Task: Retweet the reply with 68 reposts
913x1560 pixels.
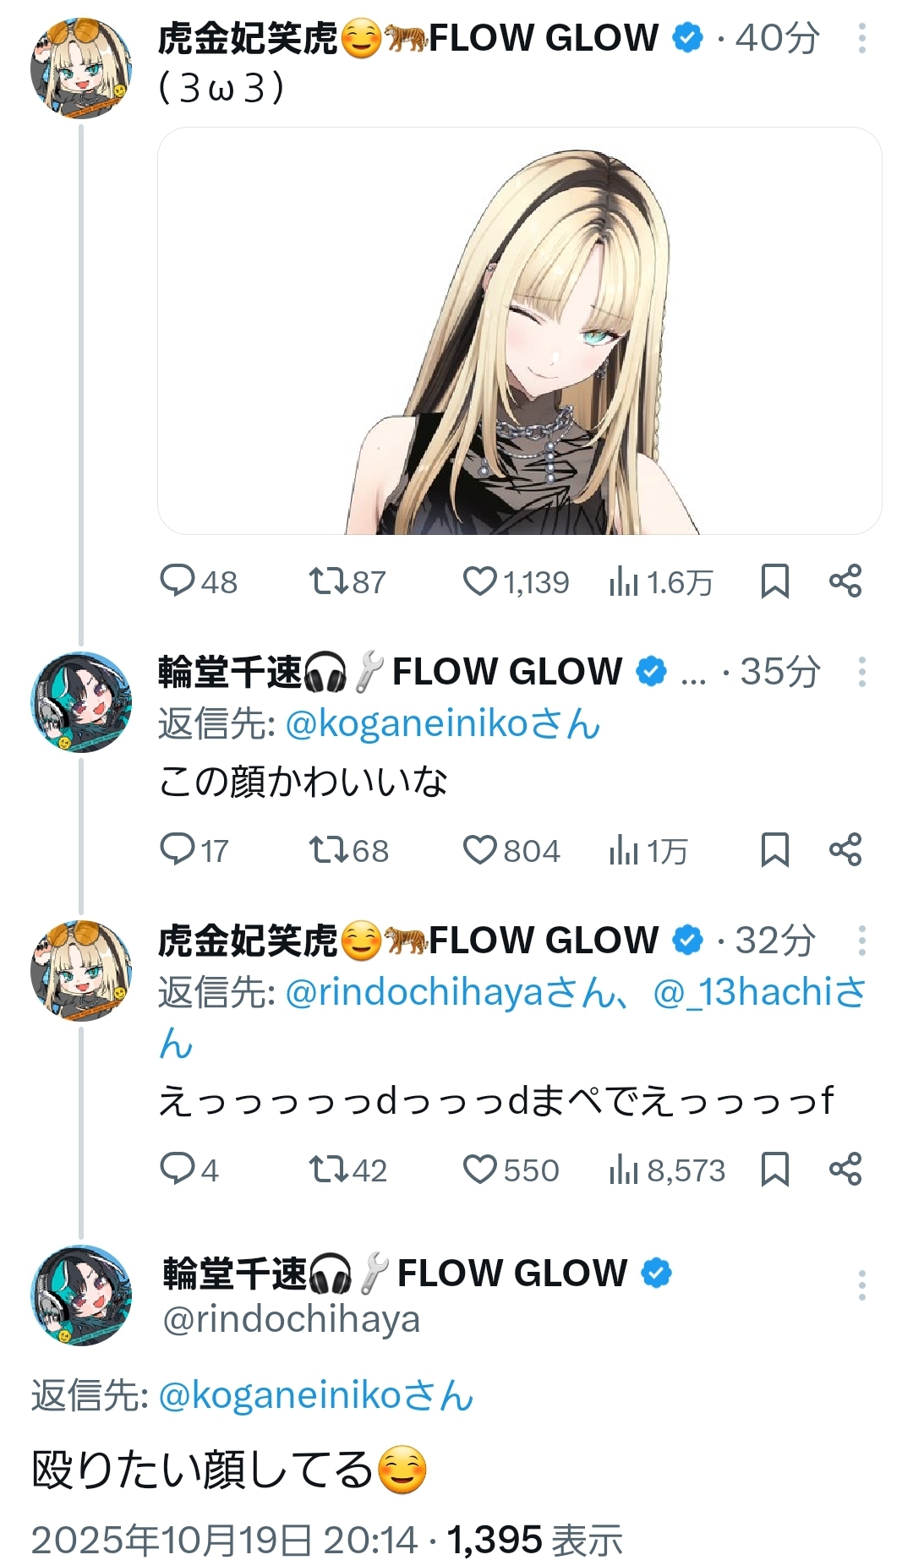Action: point(325,850)
